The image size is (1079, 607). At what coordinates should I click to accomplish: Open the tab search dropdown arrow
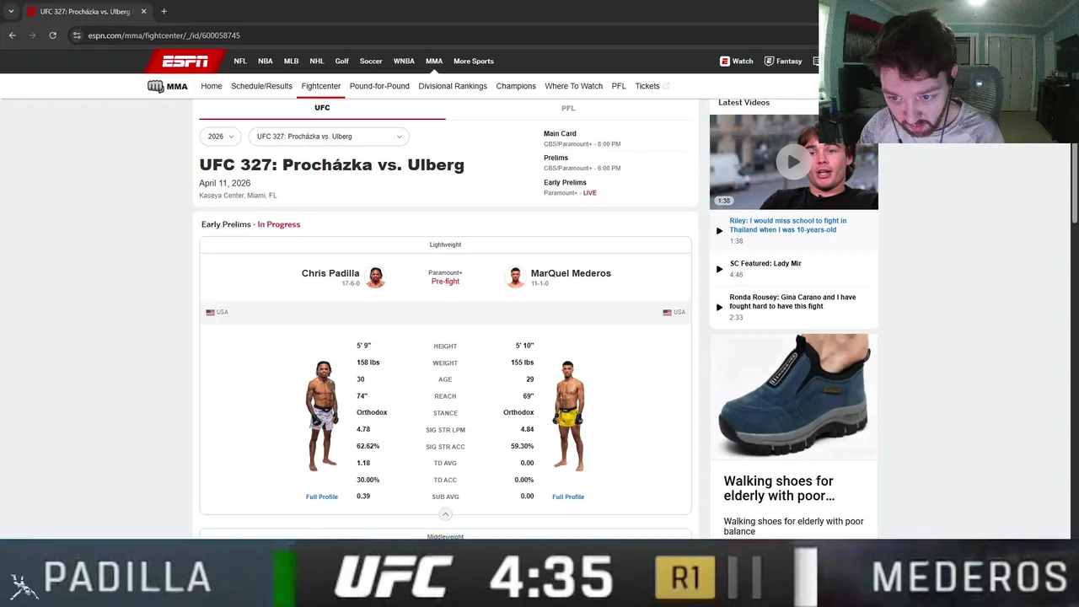[x=11, y=12]
